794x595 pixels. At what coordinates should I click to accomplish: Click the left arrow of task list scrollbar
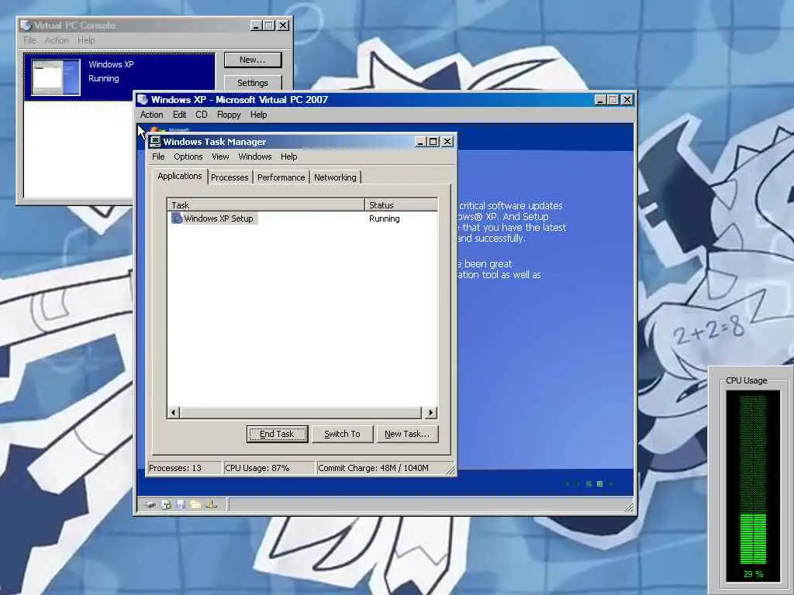tap(173, 412)
